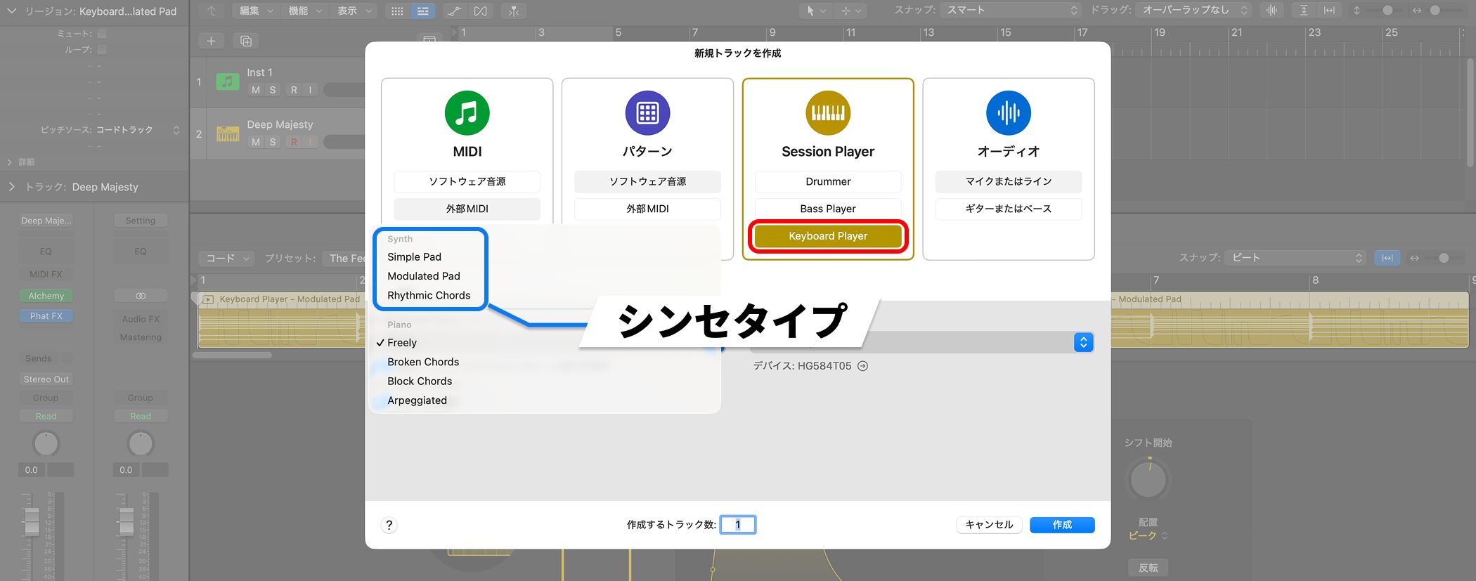The image size is (1476, 581).
Task: Mute the Deep Majesty track
Action: point(256,142)
